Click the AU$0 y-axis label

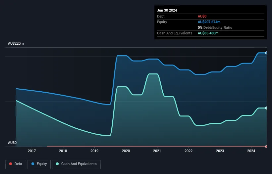[12, 143]
